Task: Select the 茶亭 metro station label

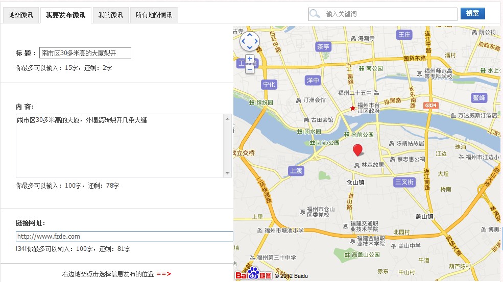Action: (x=323, y=47)
